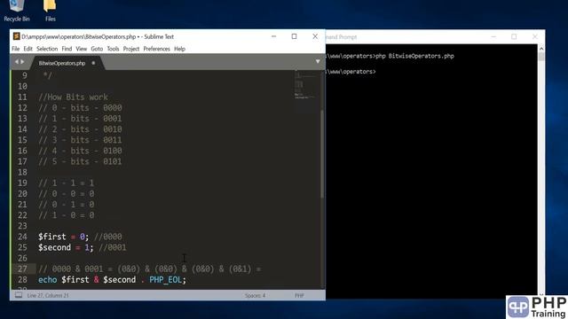Click the Command Prompt scrollbar thumb

(x=541, y=57)
